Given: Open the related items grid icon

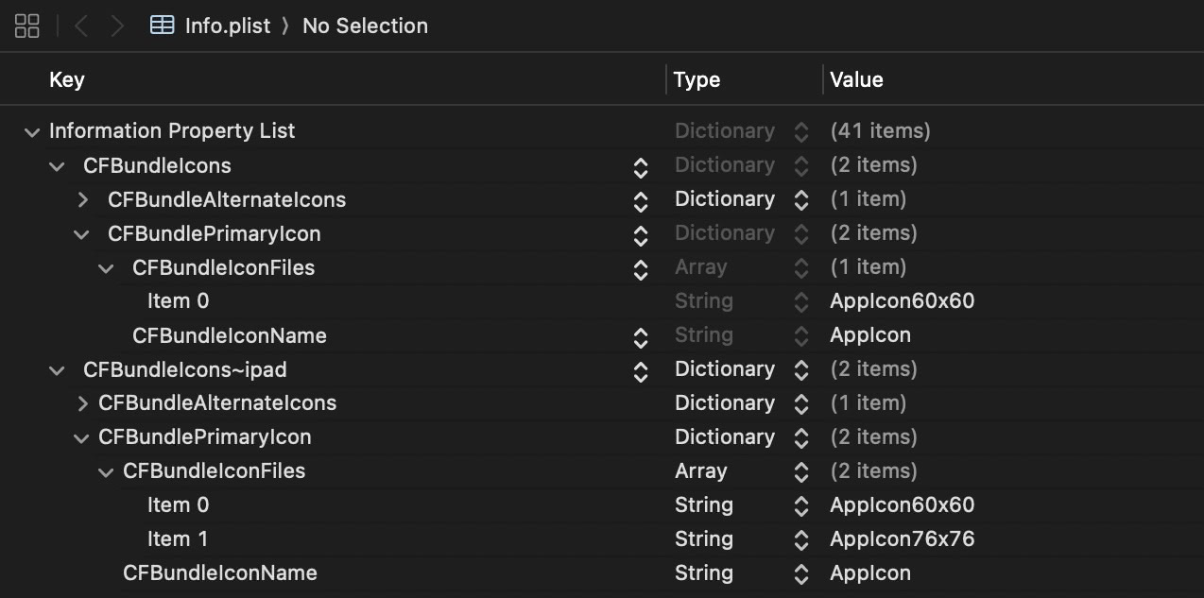Looking at the screenshot, I should [x=27, y=26].
